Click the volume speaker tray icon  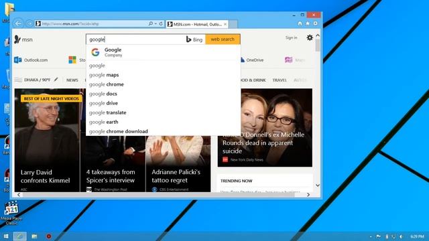401,236
